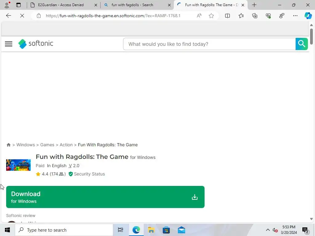Screen dimensions: 315x236
Task: Go to home via breadcrumb house icon
Action: (x=8, y=145)
